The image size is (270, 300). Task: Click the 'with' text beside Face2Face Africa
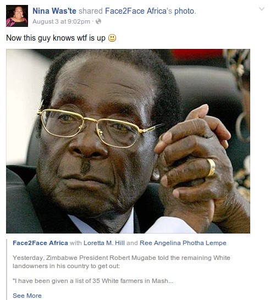point(76,243)
